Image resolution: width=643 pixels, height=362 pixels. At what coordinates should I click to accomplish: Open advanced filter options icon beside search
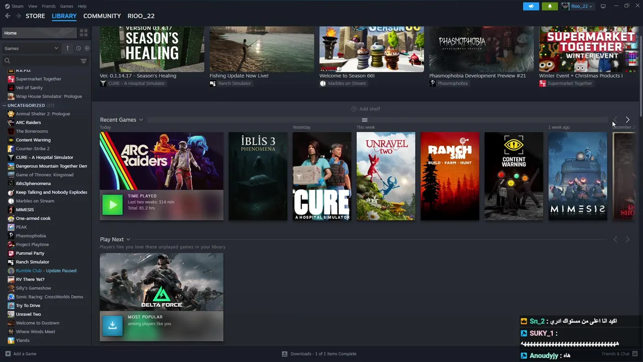[x=83, y=61]
